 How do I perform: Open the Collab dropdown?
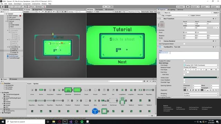(x=181, y=7)
